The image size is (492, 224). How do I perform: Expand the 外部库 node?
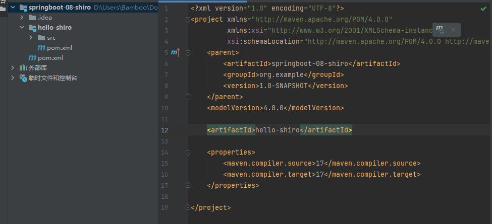pyautogui.click(x=13, y=68)
